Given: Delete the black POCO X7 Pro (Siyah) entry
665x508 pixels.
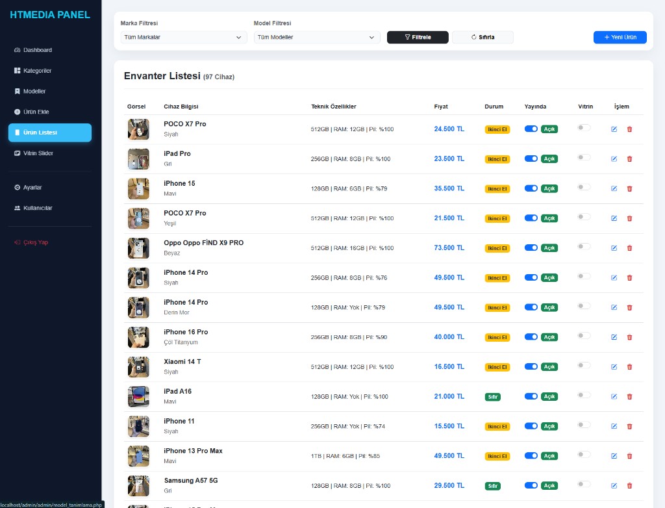Looking at the screenshot, I should 629,129.
